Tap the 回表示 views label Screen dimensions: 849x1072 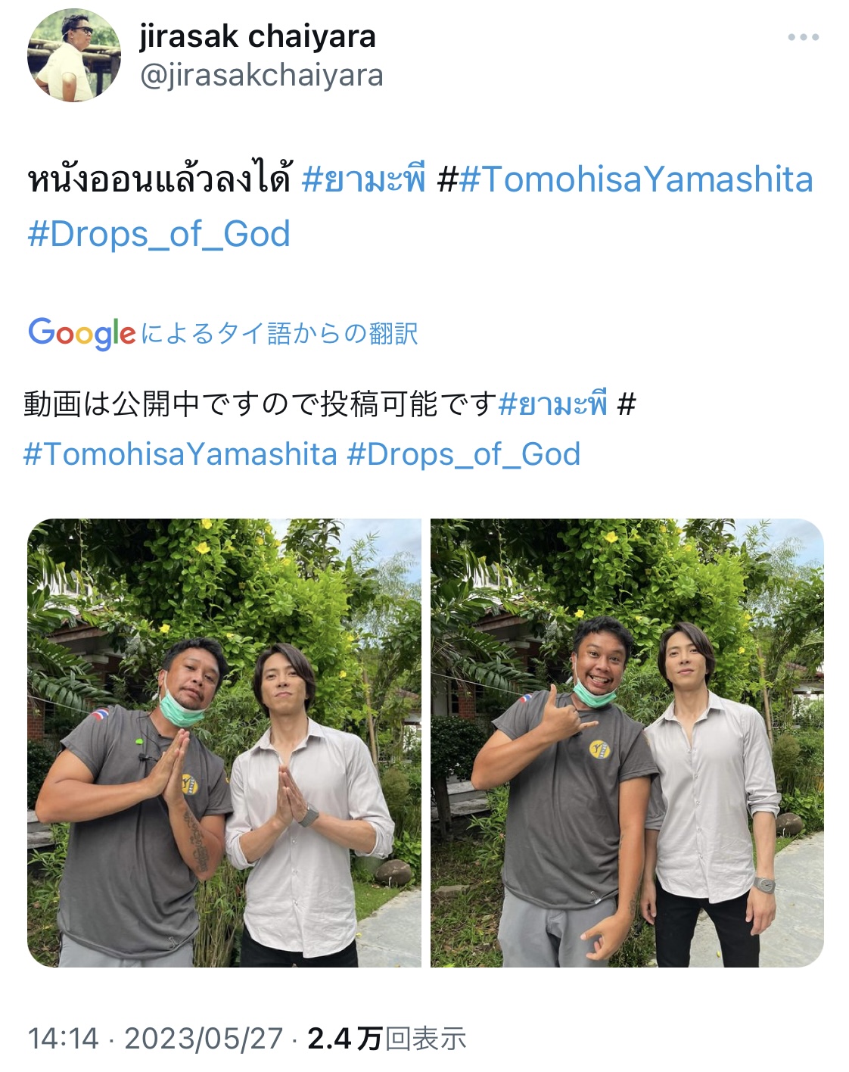[x=425, y=1038]
